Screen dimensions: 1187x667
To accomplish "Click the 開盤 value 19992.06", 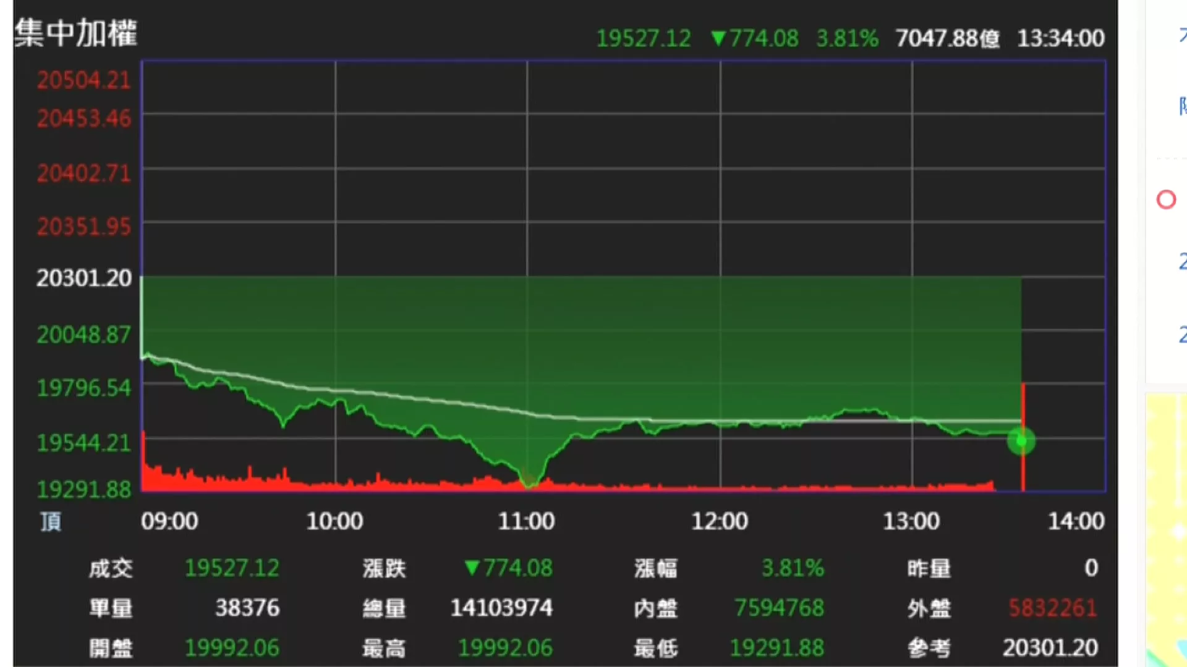I will point(232,648).
